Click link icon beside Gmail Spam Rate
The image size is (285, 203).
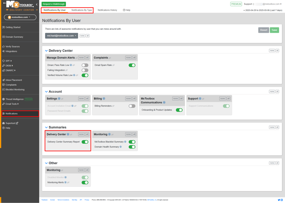coord(114,65)
